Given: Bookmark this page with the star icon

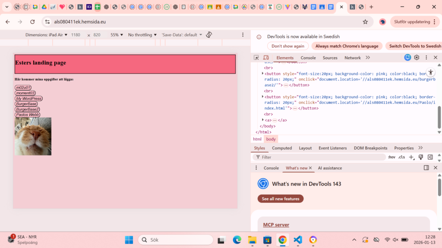Looking at the screenshot, I should [365, 22].
